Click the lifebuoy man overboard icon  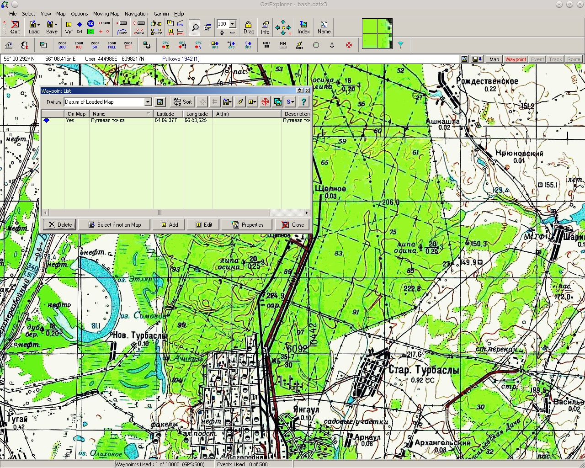point(349,45)
